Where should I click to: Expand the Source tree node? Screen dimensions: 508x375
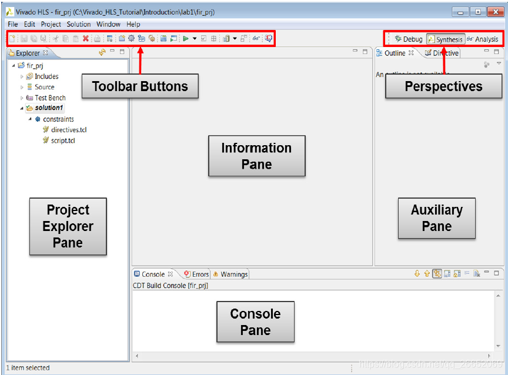[22, 88]
